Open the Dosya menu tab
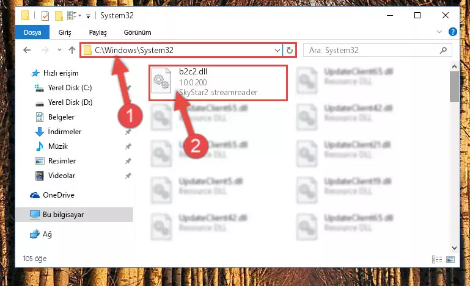 pos(32,32)
